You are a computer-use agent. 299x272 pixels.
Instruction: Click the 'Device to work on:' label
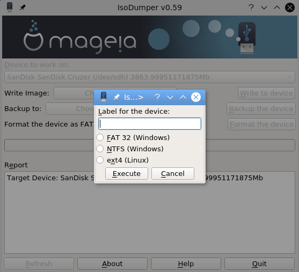[x=37, y=65]
